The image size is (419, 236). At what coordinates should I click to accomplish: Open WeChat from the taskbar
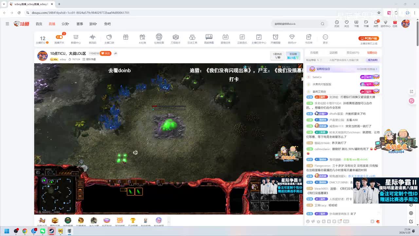[x=43, y=231]
